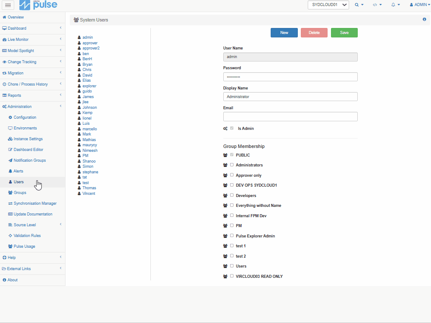Click the Pulse logo

click(38, 5)
